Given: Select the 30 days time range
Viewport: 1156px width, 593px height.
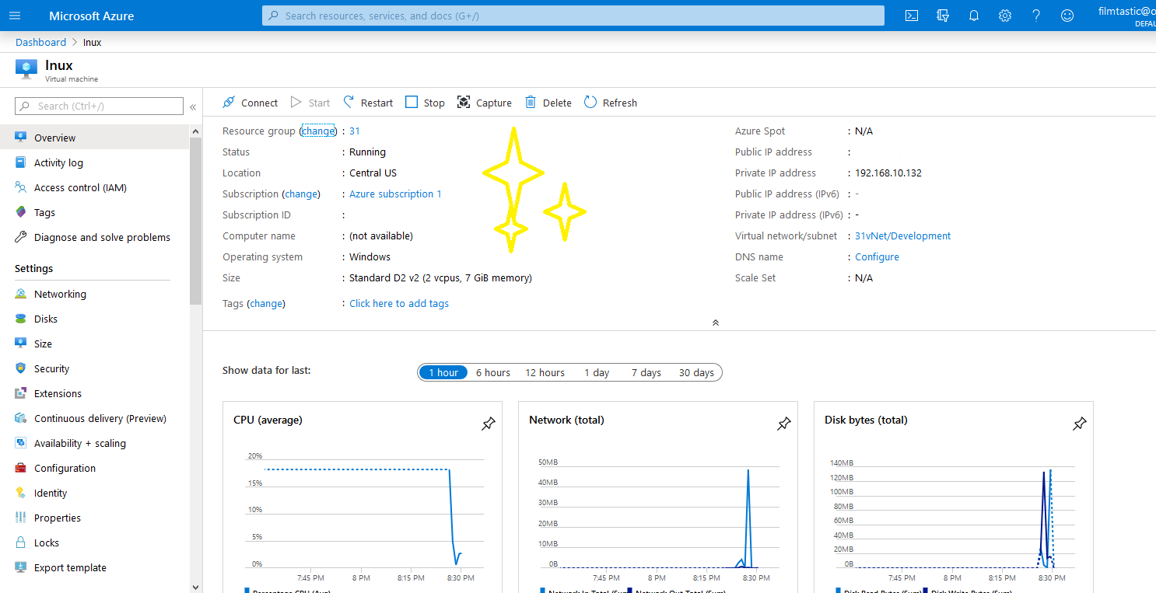Looking at the screenshot, I should click(696, 372).
